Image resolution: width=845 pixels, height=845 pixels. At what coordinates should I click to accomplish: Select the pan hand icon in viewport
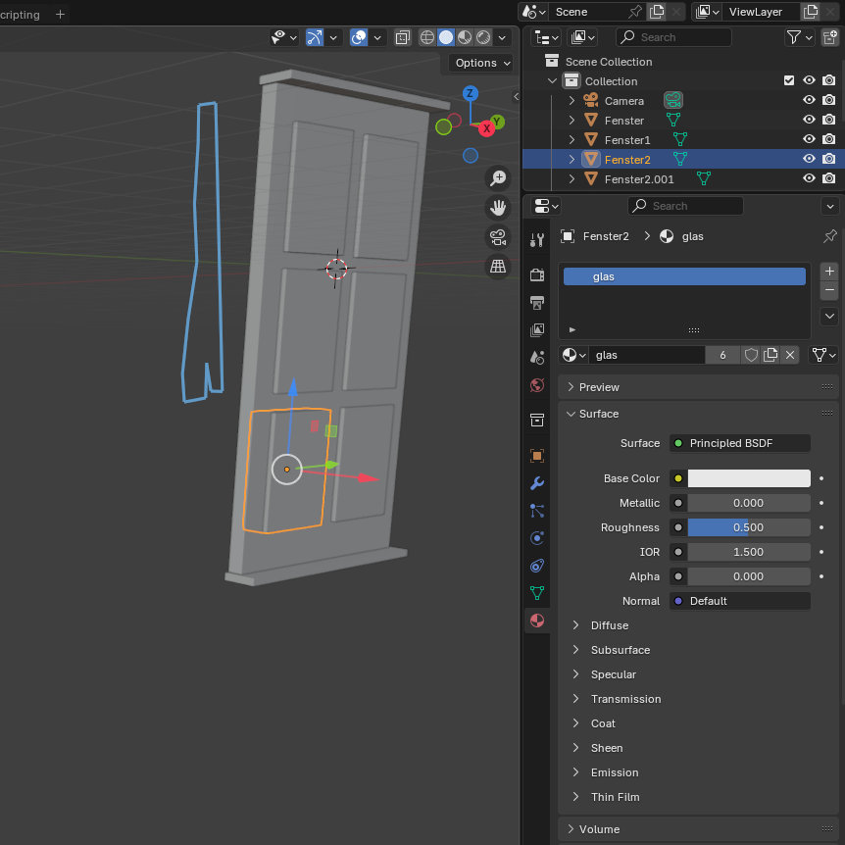pyautogui.click(x=498, y=208)
